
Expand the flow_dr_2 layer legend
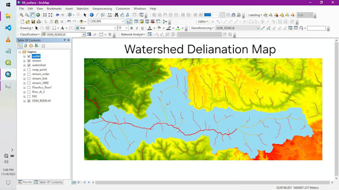click(x=24, y=92)
